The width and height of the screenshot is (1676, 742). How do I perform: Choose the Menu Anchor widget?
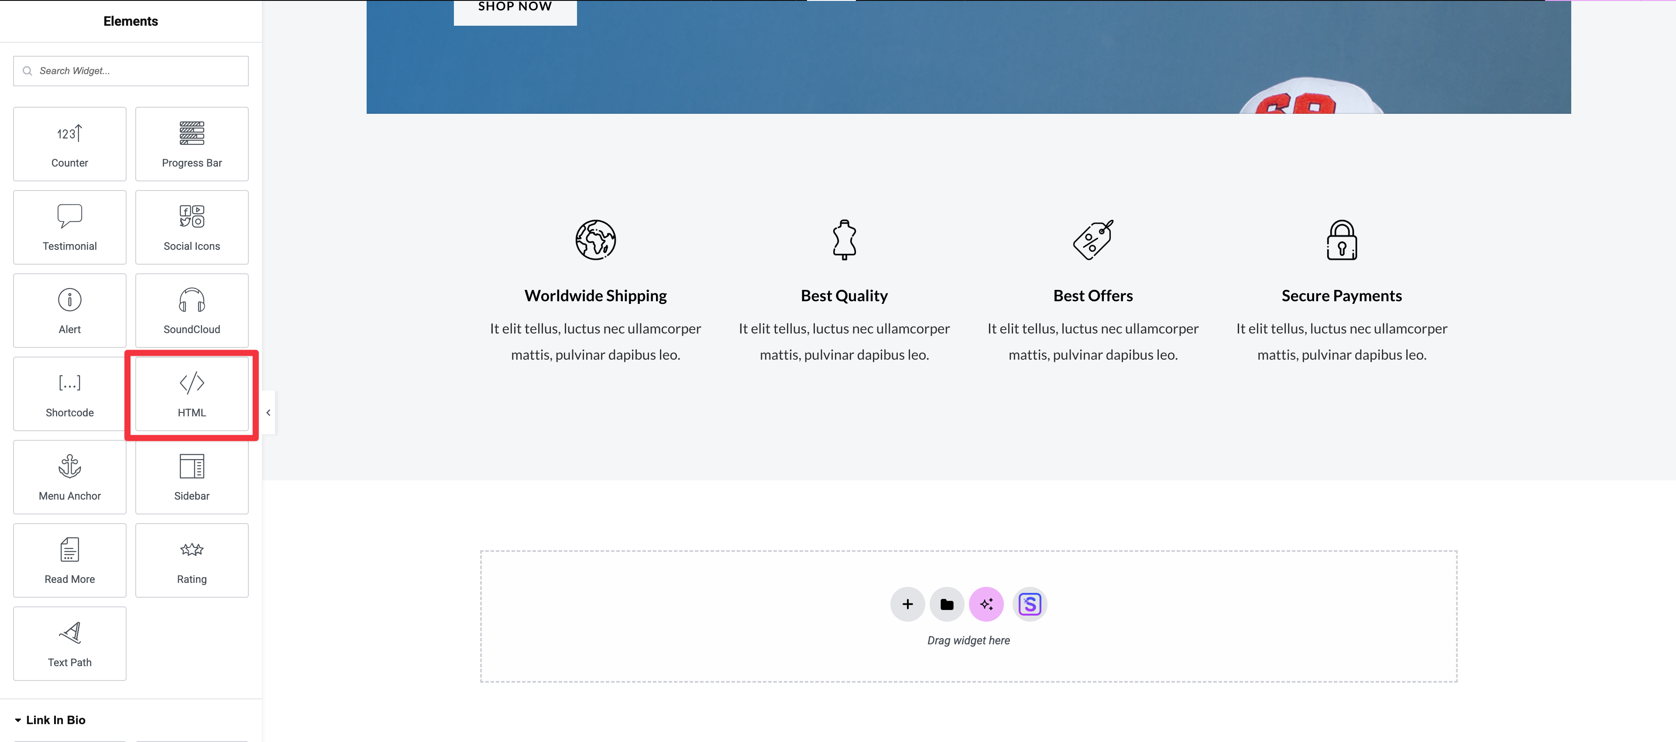tap(70, 476)
